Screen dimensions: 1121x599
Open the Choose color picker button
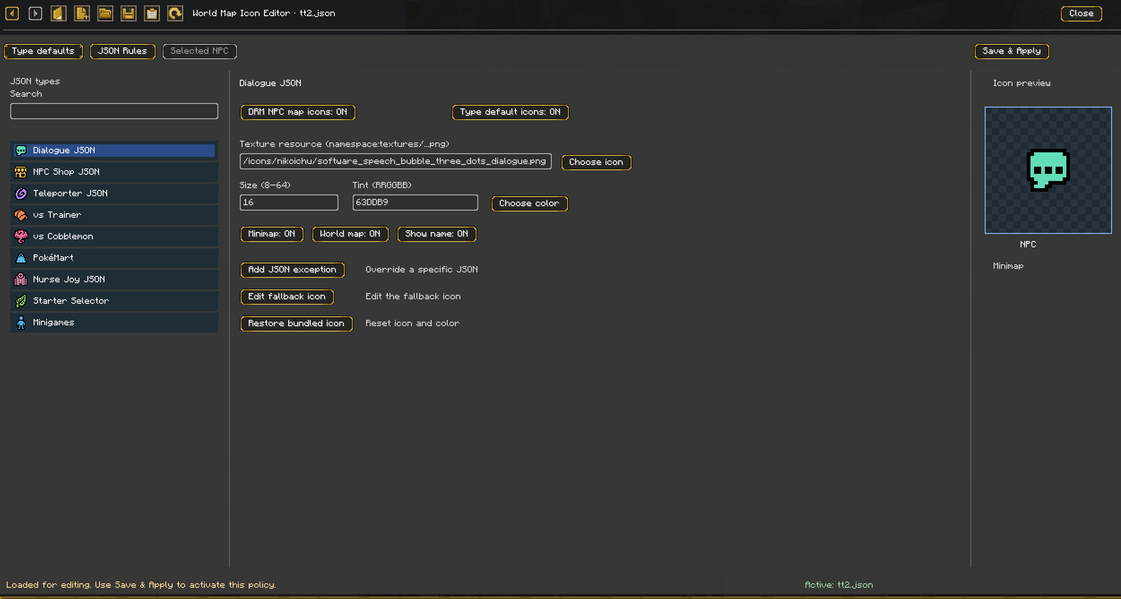point(529,203)
